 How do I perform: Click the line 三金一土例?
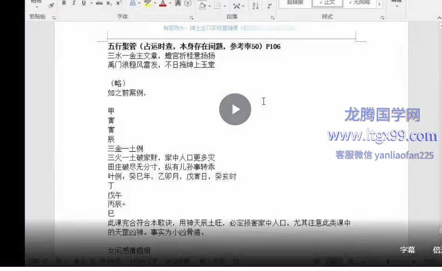125,148
